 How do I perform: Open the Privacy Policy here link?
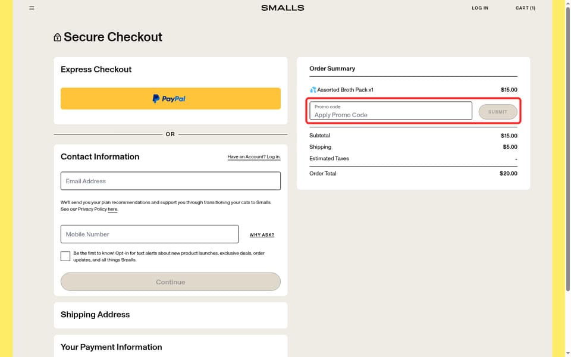pyautogui.click(x=112, y=209)
